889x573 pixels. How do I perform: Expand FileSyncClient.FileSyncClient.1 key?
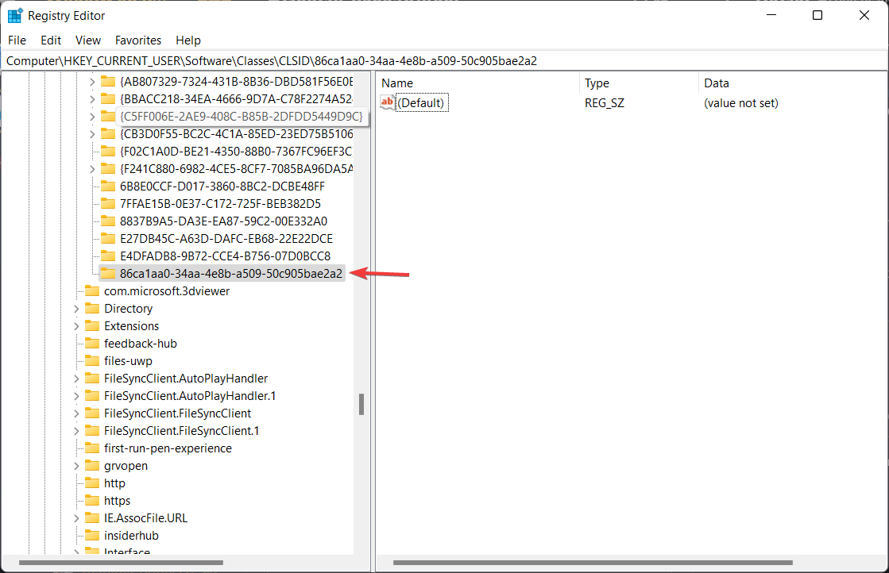[x=76, y=431]
